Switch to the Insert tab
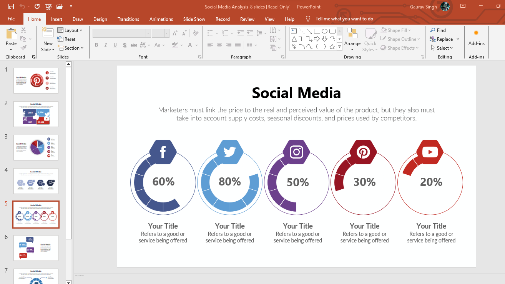The height and width of the screenshot is (284, 505). (56, 19)
